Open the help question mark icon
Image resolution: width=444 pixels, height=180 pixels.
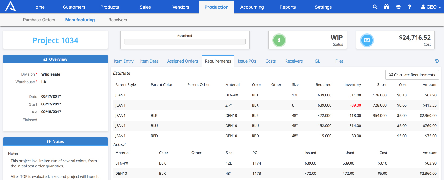409,7
